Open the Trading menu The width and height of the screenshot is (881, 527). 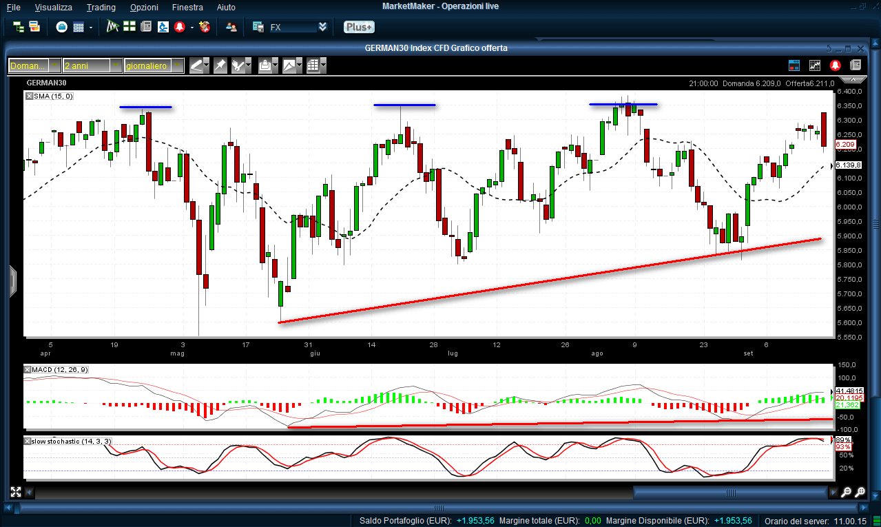[x=101, y=7]
